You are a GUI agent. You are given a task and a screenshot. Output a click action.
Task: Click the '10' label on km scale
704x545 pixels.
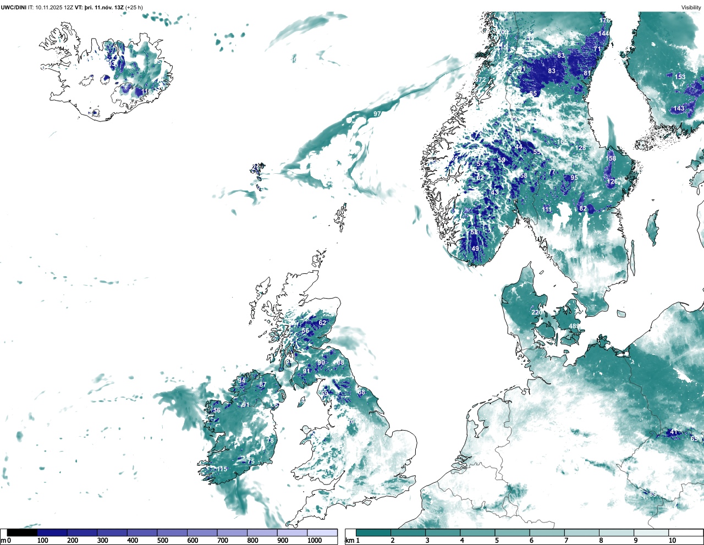coord(672,541)
